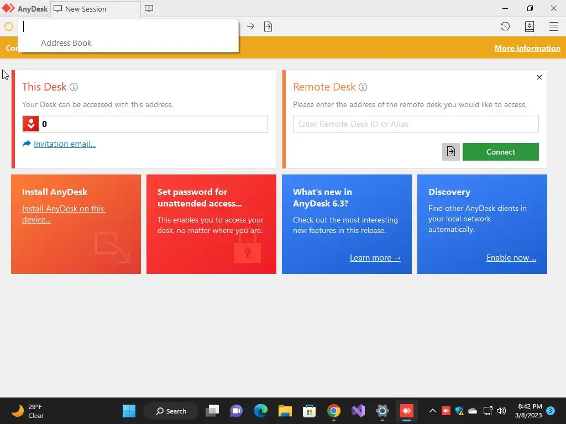566x424 pixels.
Task: Open the notification badge showing 3
Action: tap(551, 410)
